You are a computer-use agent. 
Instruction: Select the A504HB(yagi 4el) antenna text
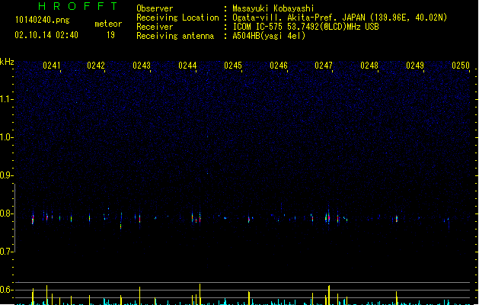pyautogui.click(x=269, y=36)
